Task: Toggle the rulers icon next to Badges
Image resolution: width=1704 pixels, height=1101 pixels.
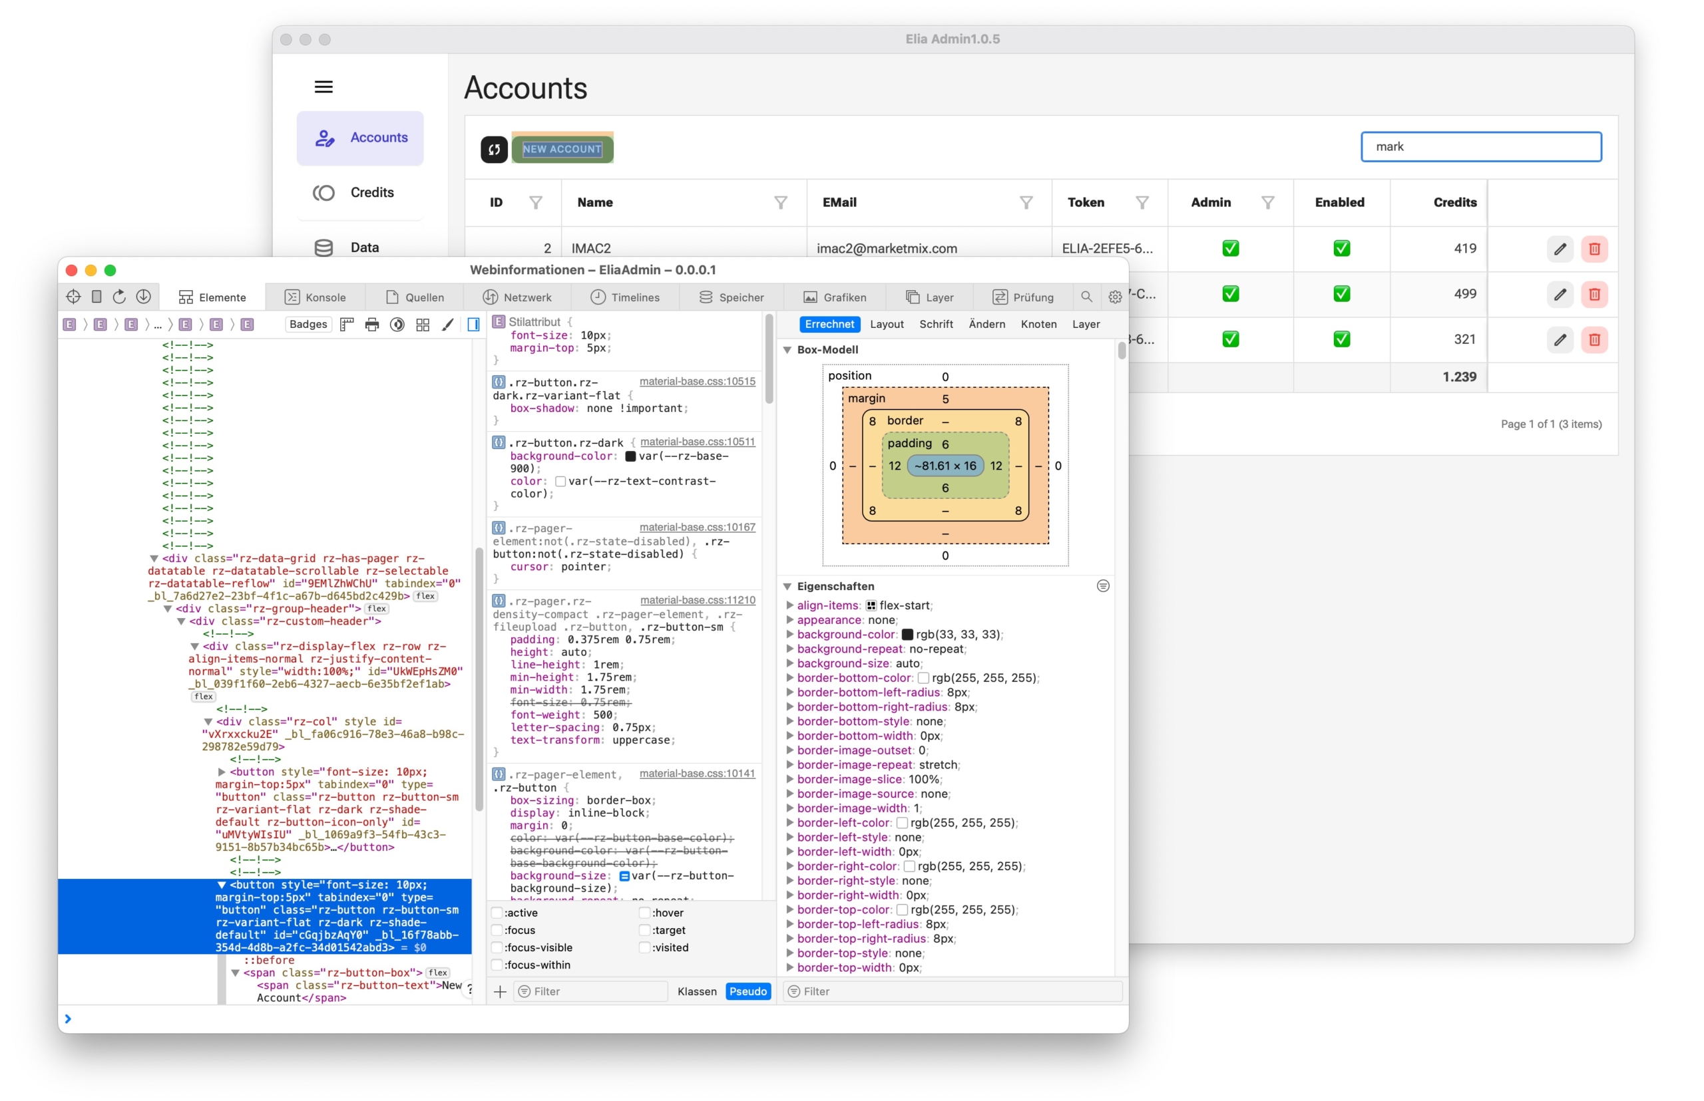Action: coord(347,325)
